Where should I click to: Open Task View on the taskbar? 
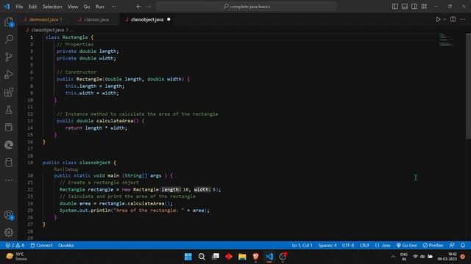click(216, 257)
